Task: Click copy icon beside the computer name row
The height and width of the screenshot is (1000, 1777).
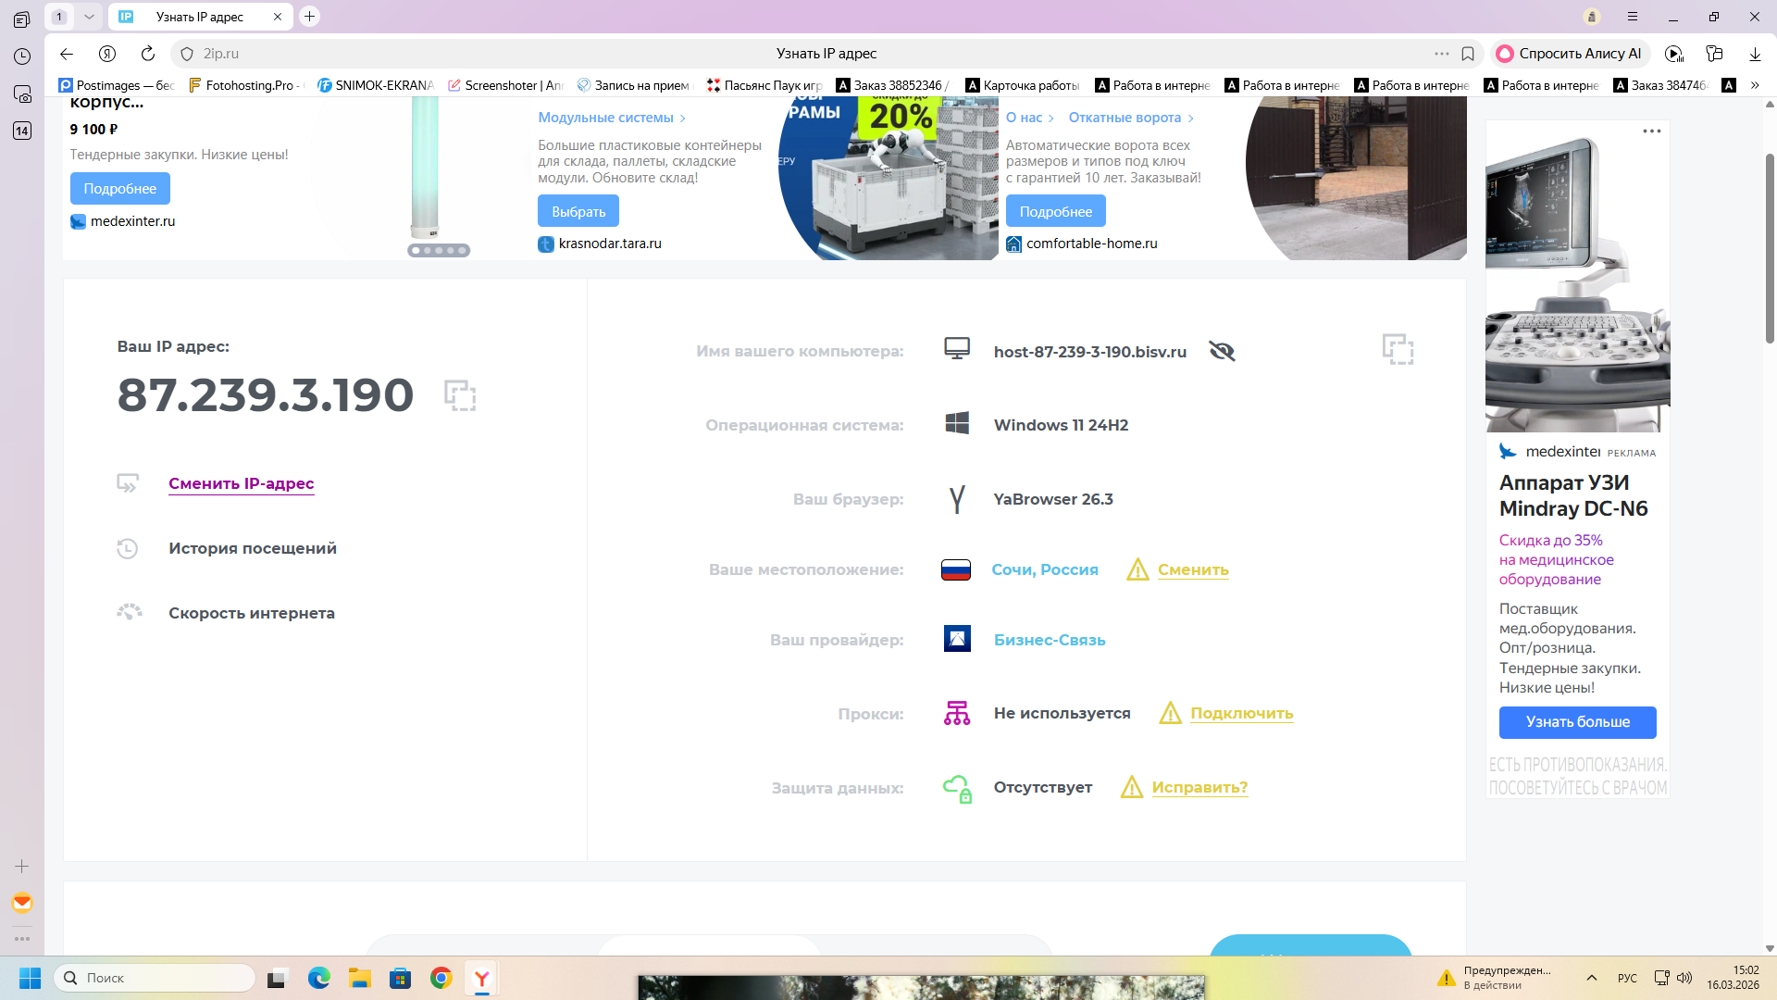Action: [1398, 349]
